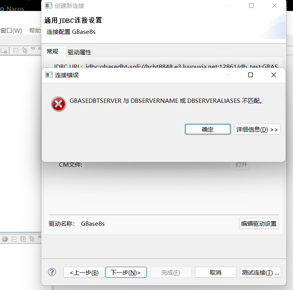Collapse all in the lower panel
The width and height of the screenshot is (293, 290).
(x=14, y=239)
